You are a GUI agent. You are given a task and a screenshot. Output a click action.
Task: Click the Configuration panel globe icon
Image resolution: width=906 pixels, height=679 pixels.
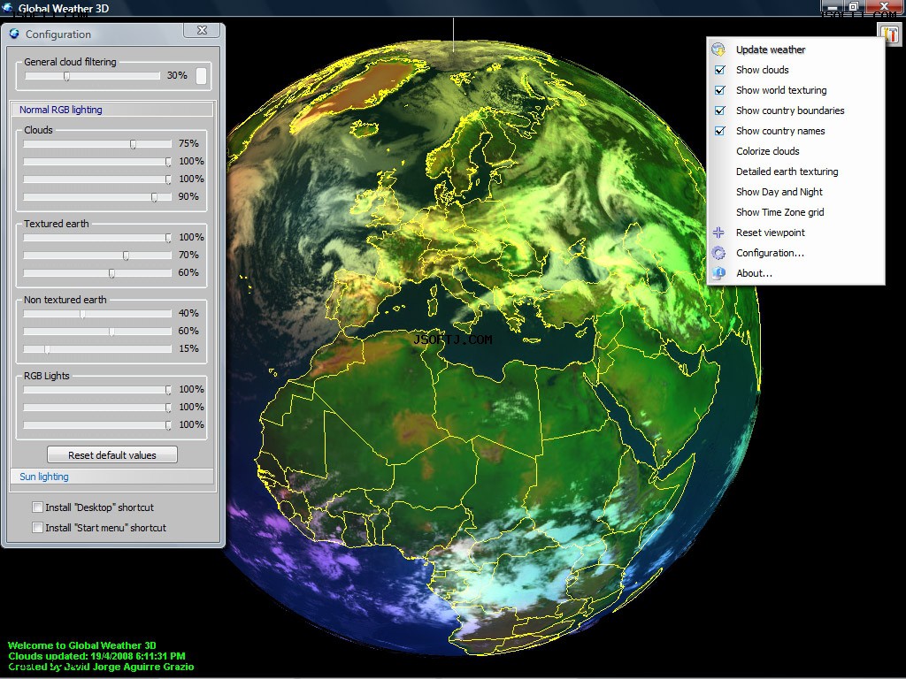coord(14,34)
